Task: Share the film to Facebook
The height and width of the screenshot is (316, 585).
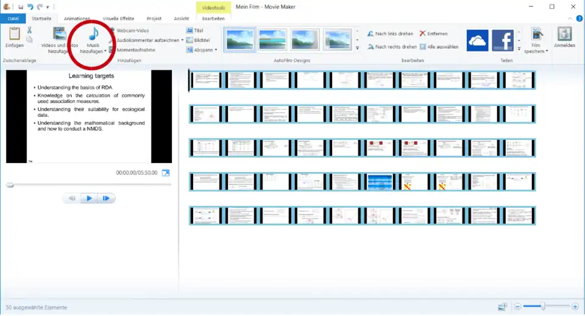Action: click(x=503, y=41)
